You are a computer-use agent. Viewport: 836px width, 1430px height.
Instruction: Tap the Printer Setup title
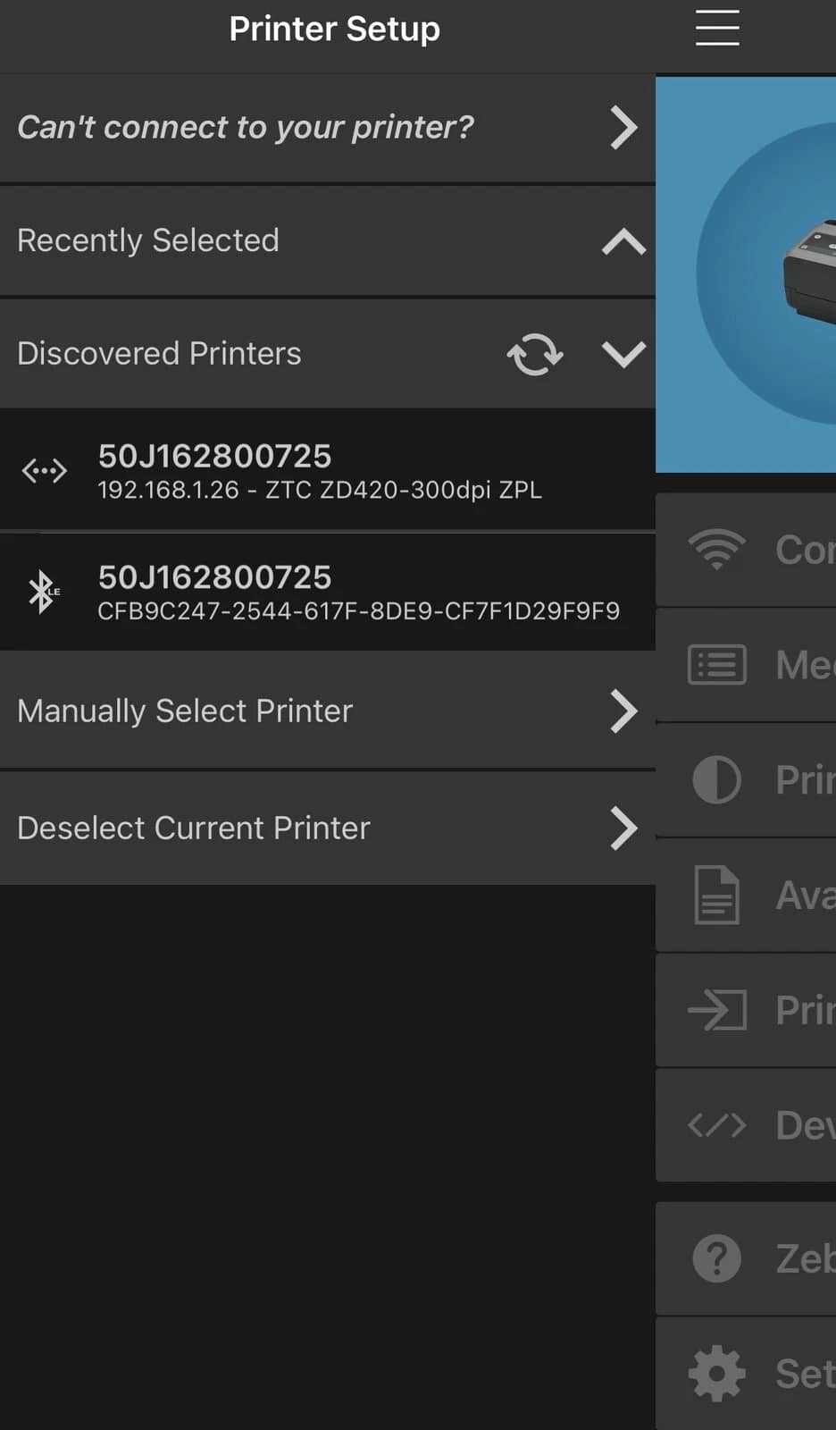click(x=334, y=29)
